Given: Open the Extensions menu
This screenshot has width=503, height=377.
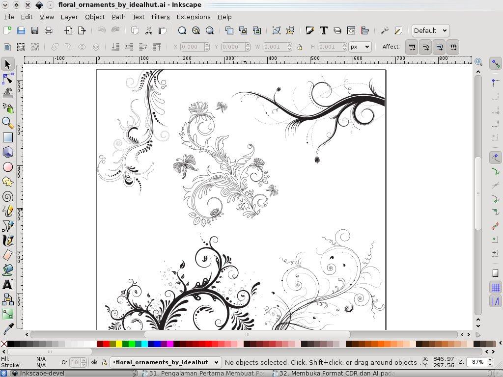Looking at the screenshot, I should click(193, 17).
